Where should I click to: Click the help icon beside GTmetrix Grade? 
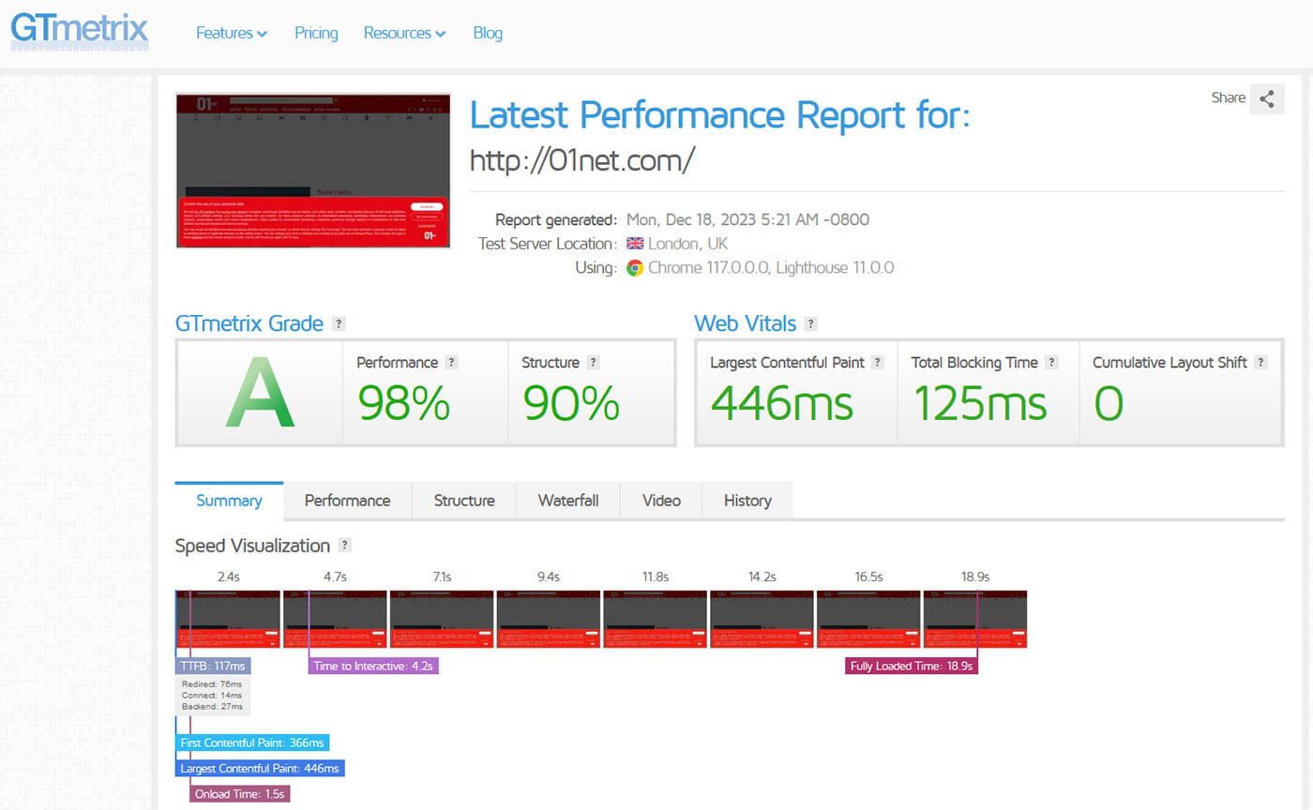tap(340, 324)
